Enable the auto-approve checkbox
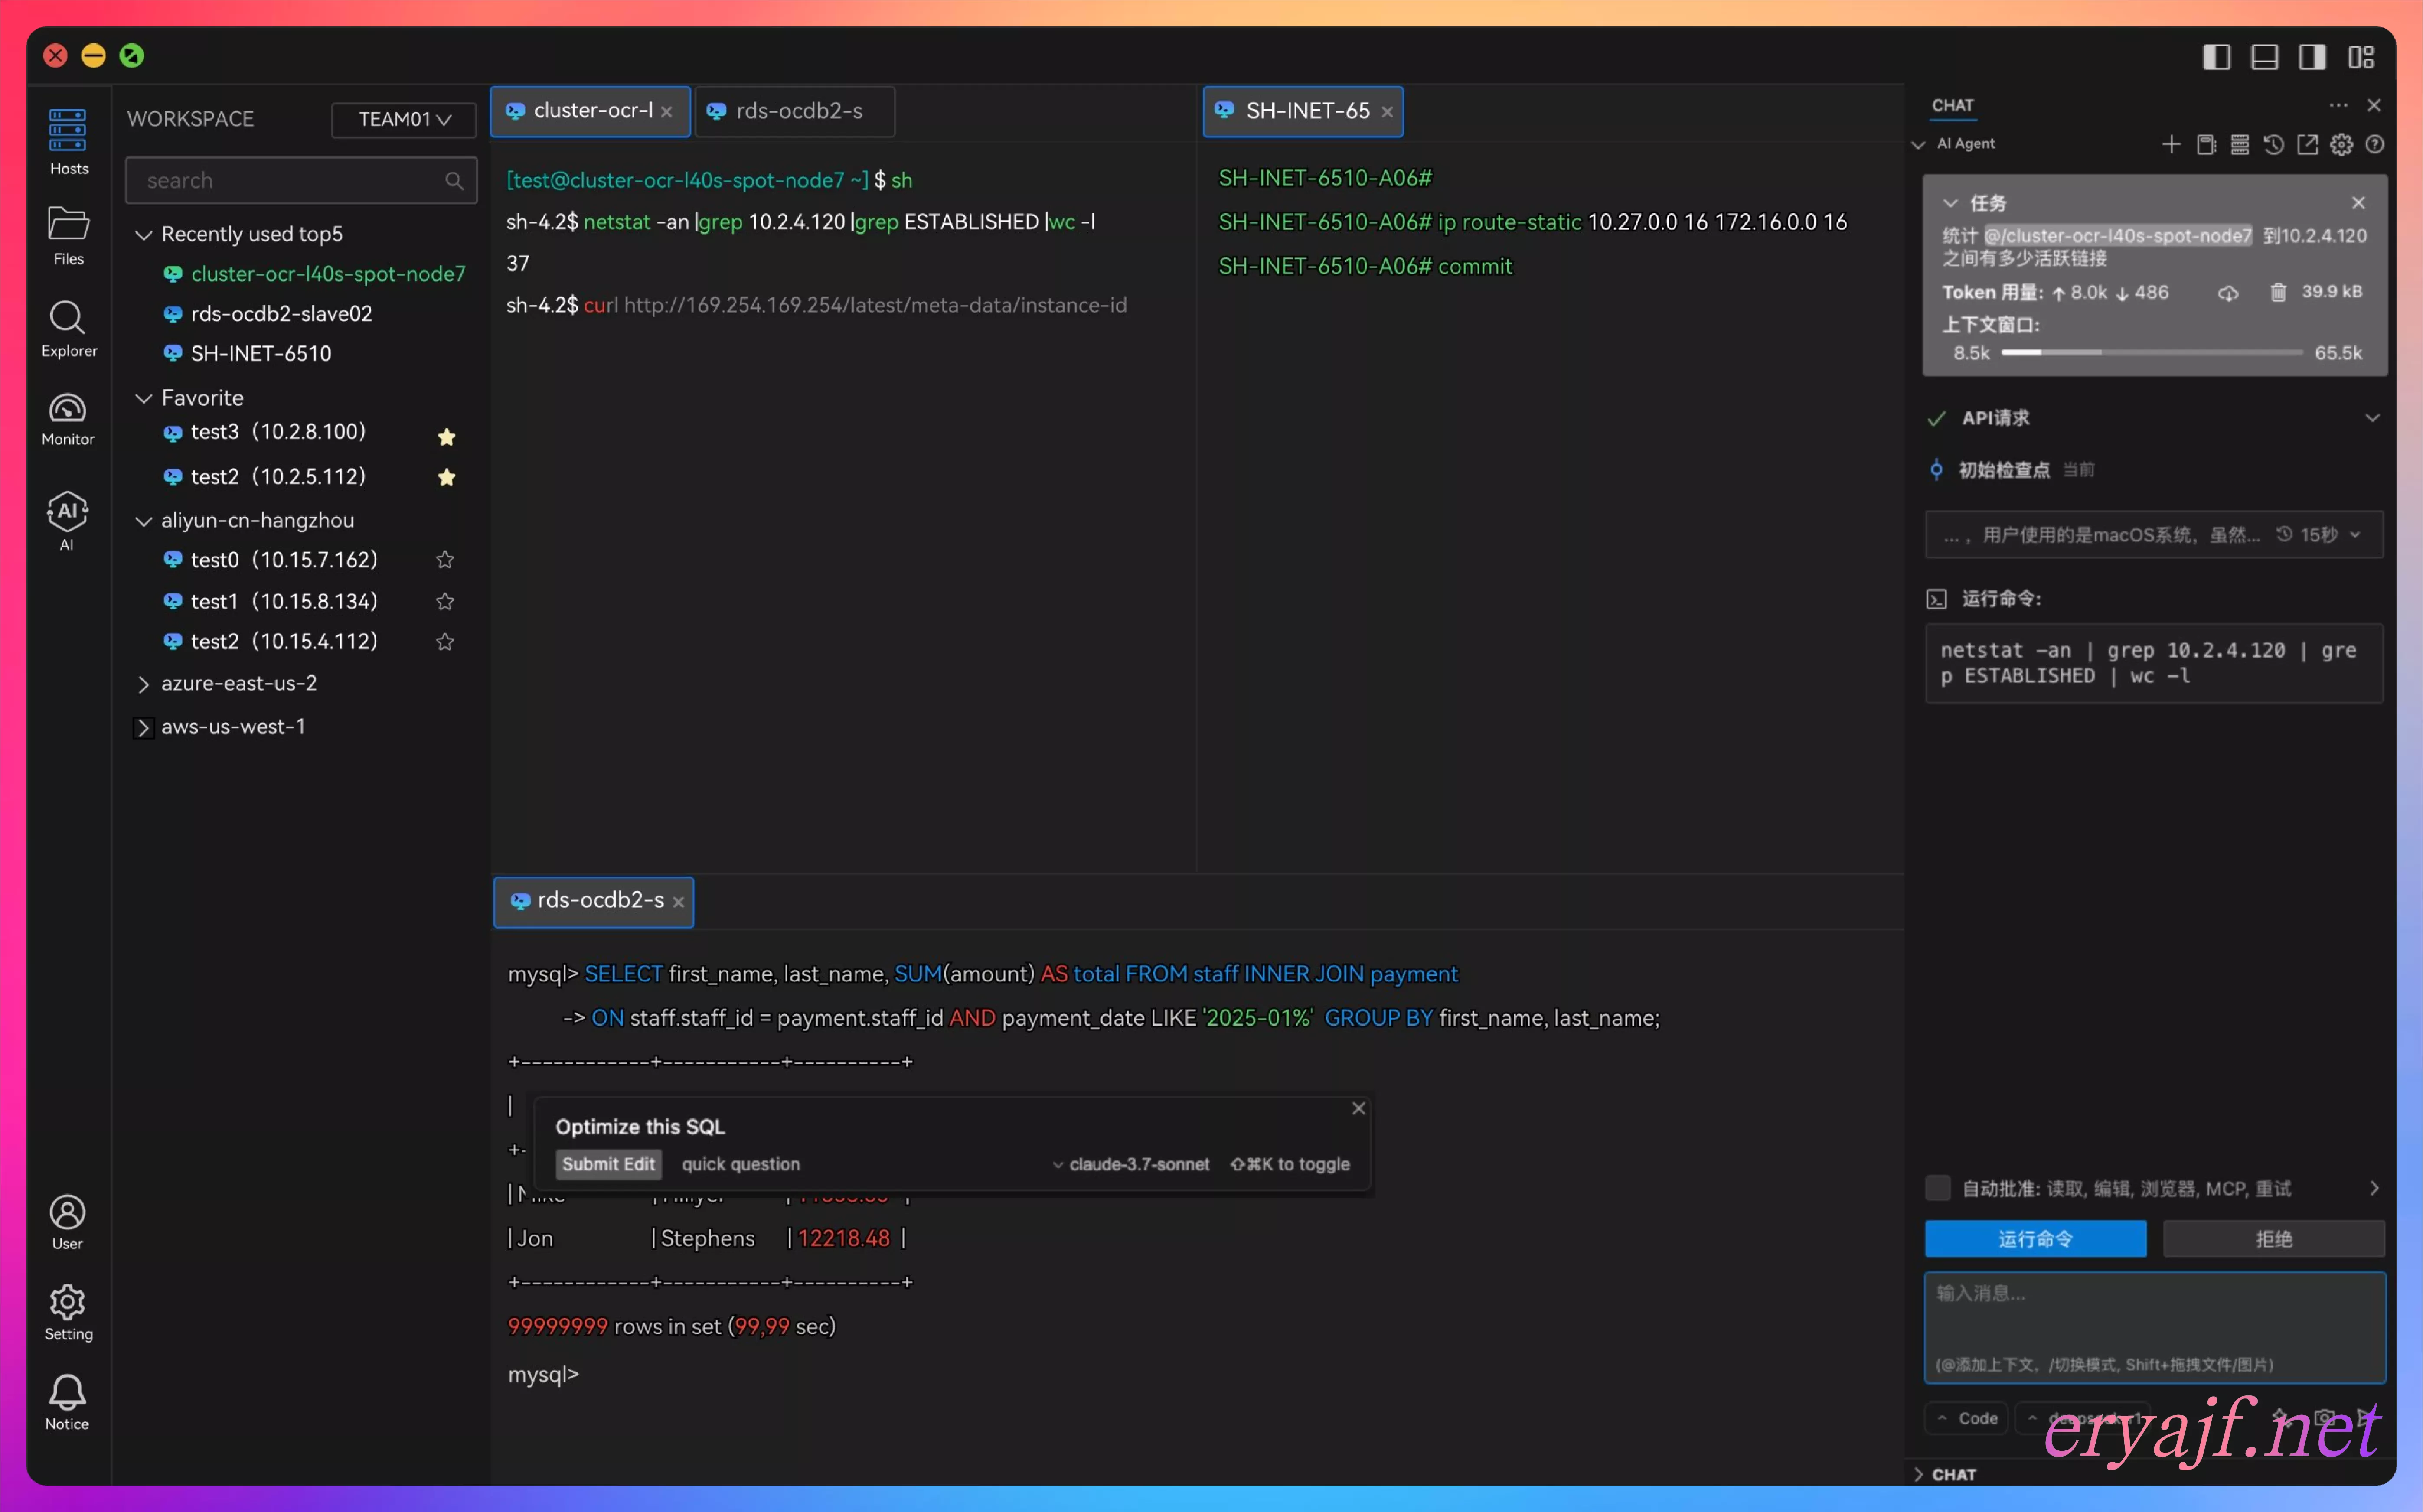 1937,1188
